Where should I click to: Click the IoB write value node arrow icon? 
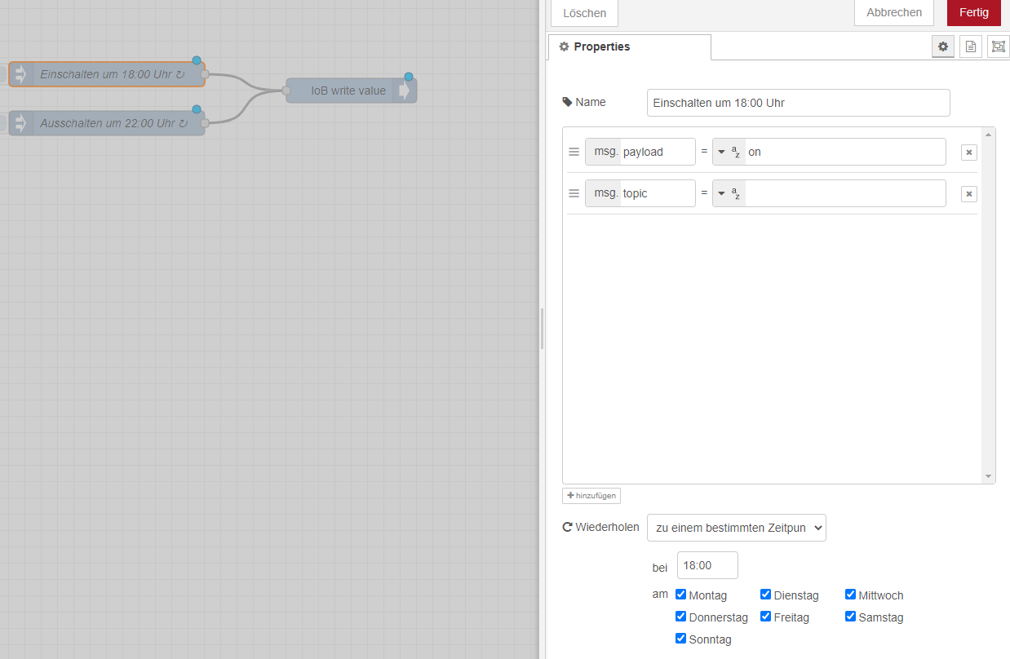[x=405, y=91]
